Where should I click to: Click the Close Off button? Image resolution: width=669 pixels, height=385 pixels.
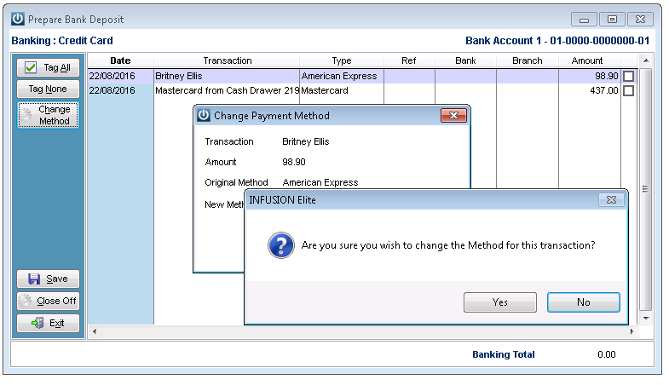[49, 301]
